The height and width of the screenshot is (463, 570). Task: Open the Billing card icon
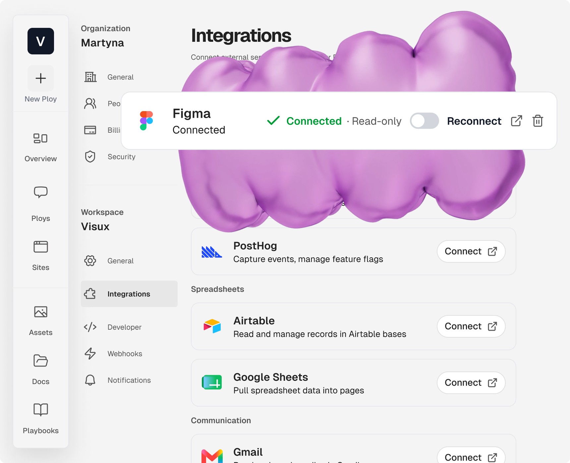tap(90, 130)
